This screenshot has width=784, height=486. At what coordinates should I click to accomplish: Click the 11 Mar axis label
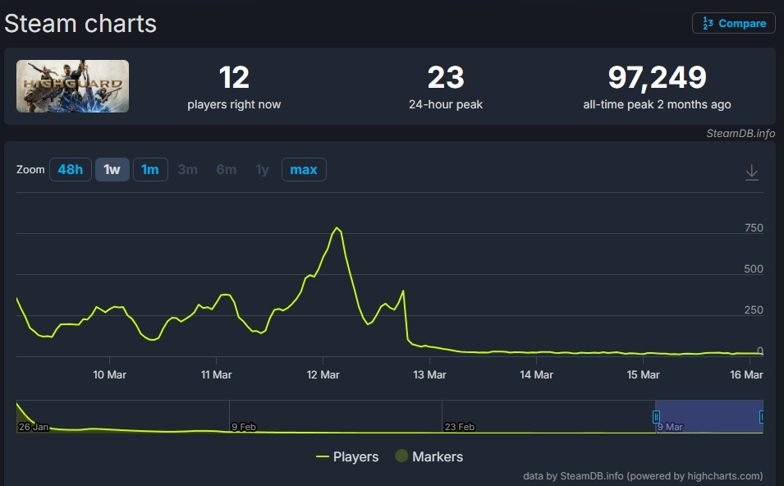pos(216,374)
